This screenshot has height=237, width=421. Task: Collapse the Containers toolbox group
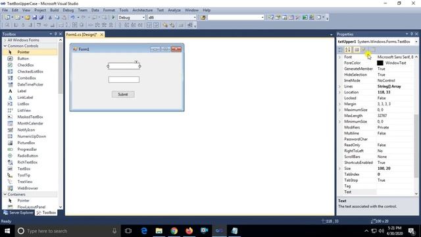point(5,194)
